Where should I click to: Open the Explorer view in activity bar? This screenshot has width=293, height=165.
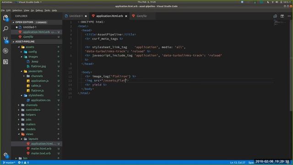[x=5, y=18]
